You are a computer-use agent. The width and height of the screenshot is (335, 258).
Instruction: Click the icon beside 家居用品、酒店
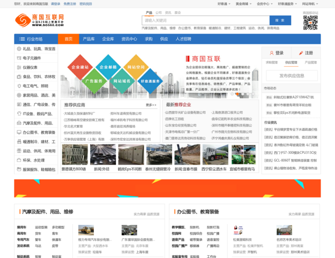19,95
